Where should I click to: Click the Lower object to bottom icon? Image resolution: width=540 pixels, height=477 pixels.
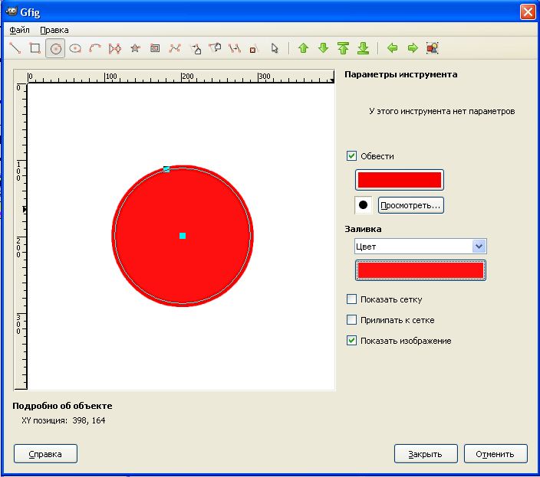coord(363,48)
